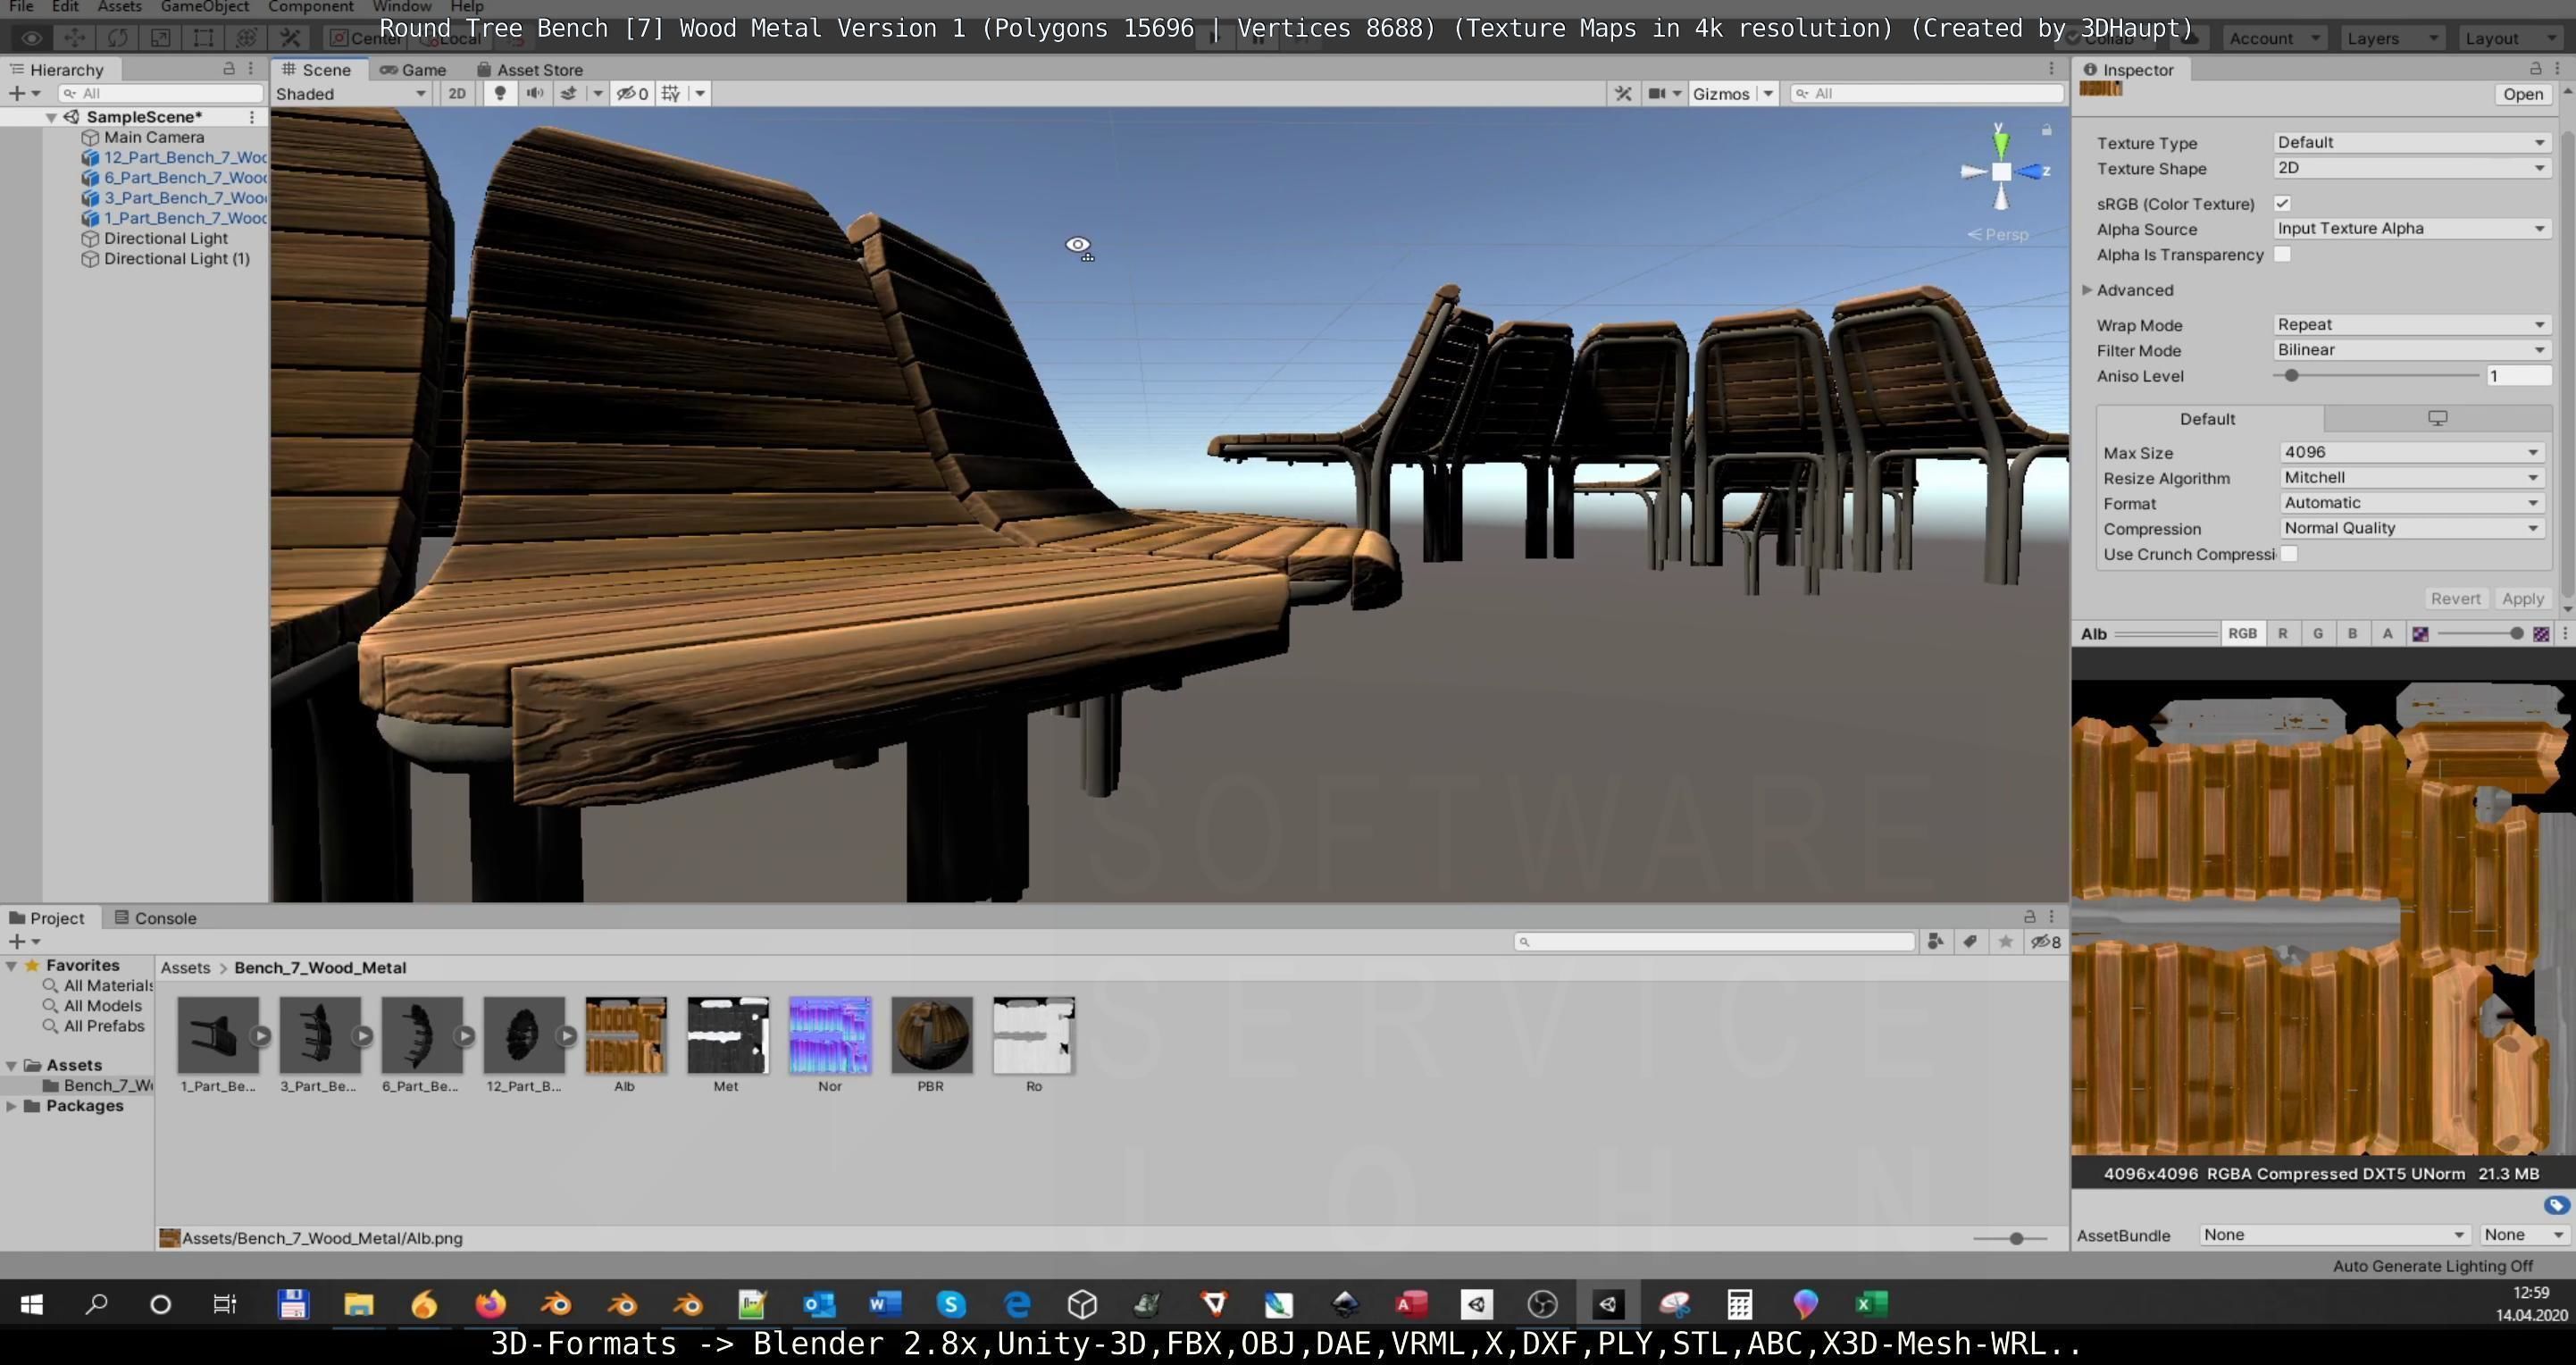
Task: Select the Move tool in toolbar
Action: [74, 38]
